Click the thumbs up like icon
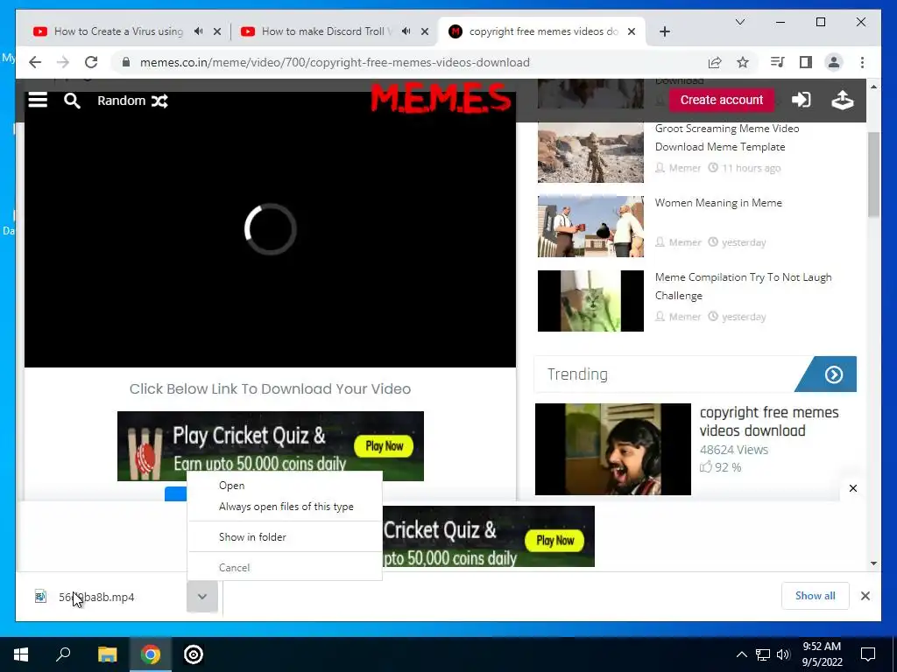 click(706, 467)
